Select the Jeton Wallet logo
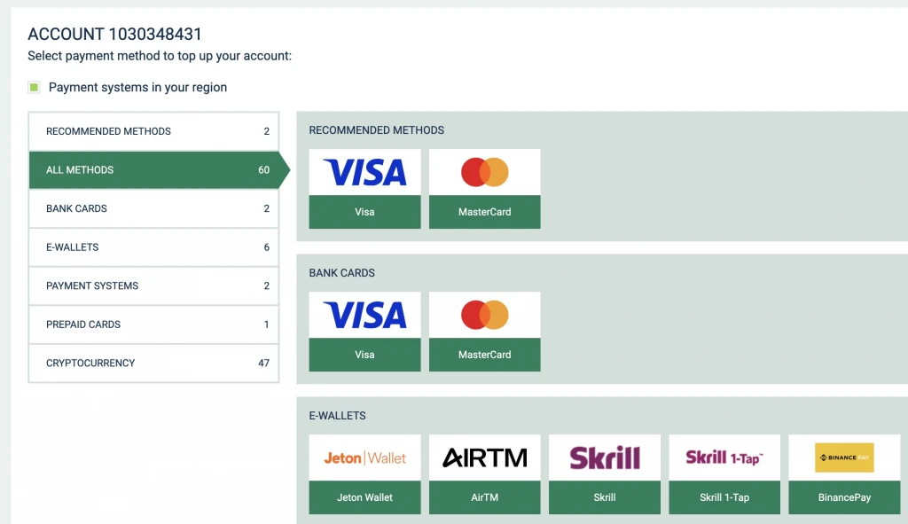The height and width of the screenshot is (524, 908). click(x=364, y=458)
